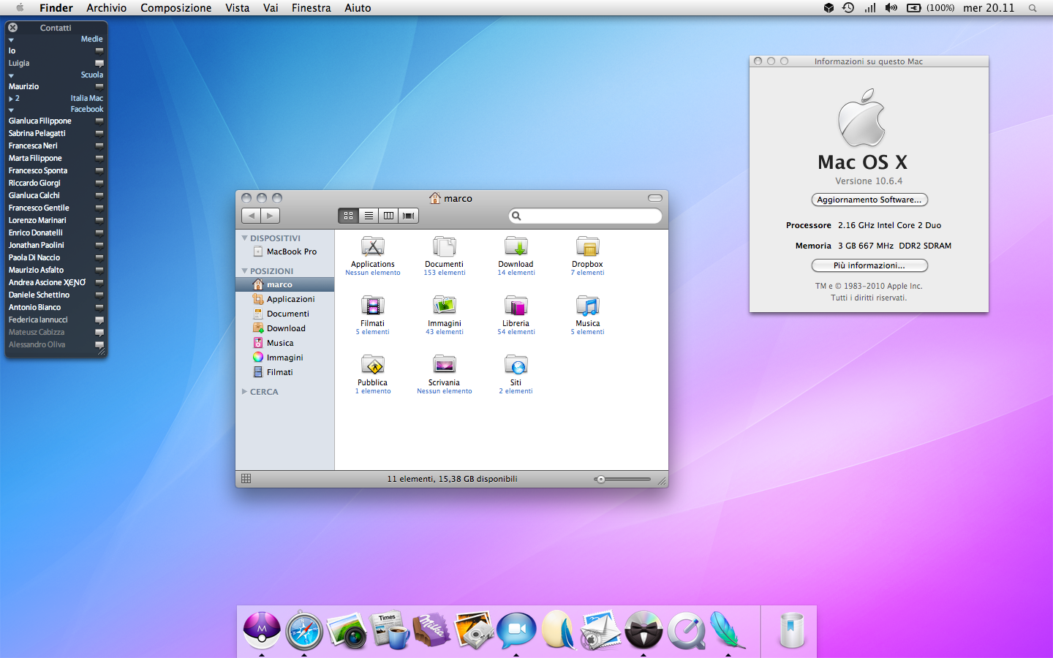The height and width of the screenshot is (658, 1053).
Task: Click the Versione 10.6.4 text
Action: [869, 181]
